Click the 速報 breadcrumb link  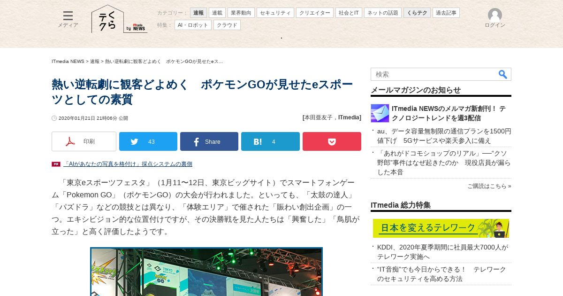click(x=95, y=62)
